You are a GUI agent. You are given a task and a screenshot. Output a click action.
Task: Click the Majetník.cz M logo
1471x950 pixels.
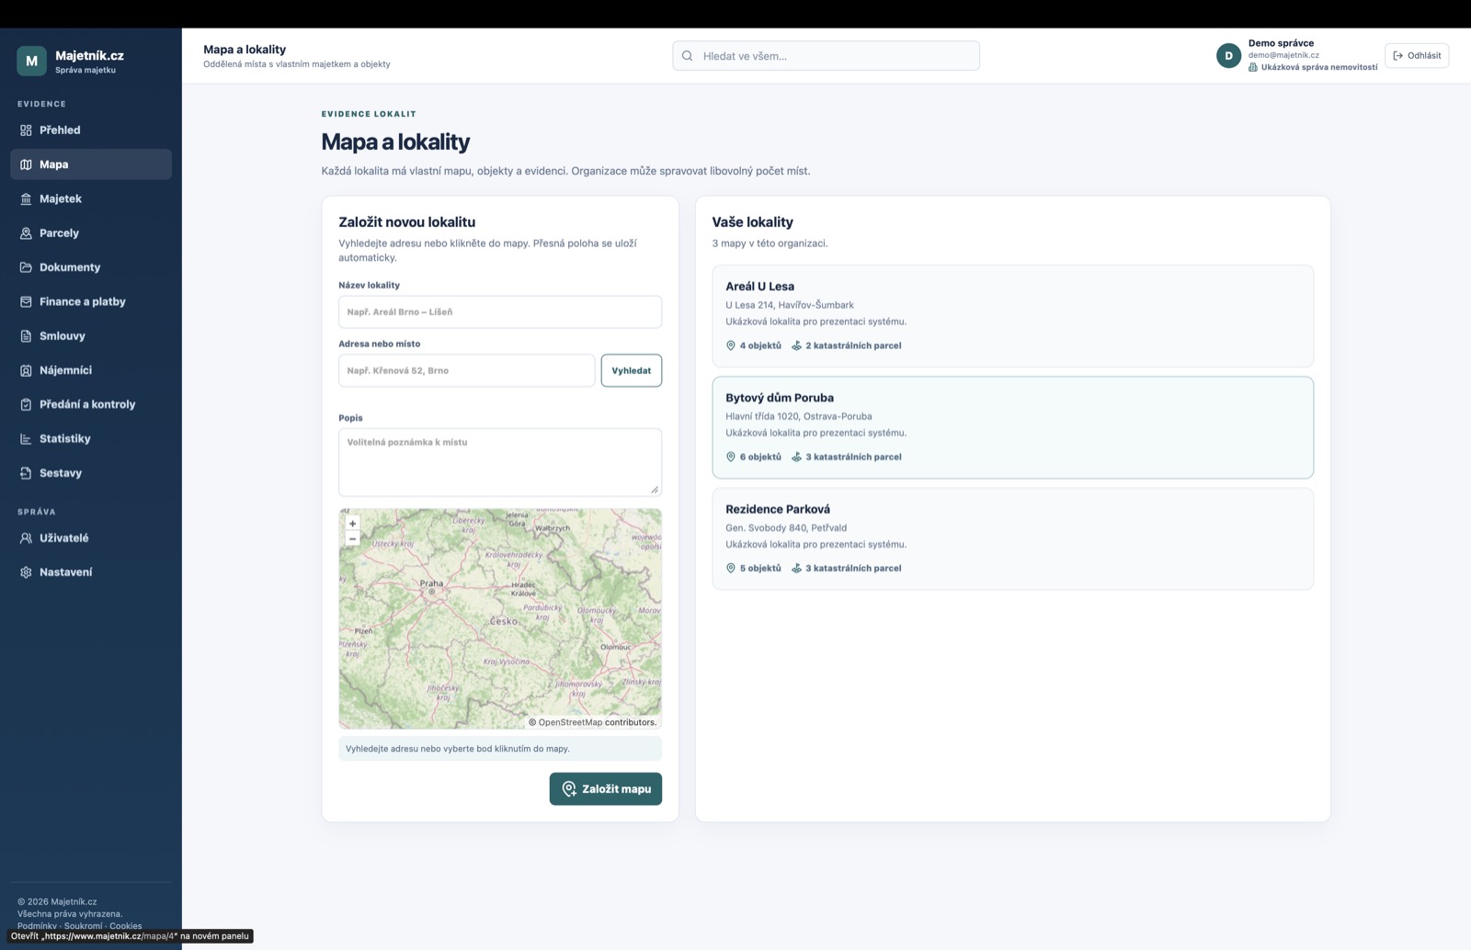pyautogui.click(x=31, y=61)
